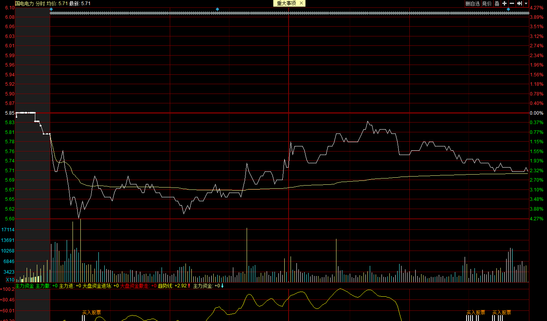The width and height of the screenshot is (547, 321).
Task: Click the 5.60 bottom price axis label
Action: (x=10, y=218)
